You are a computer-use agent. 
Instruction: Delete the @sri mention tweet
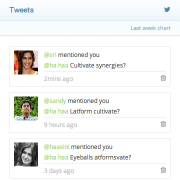click(x=163, y=78)
